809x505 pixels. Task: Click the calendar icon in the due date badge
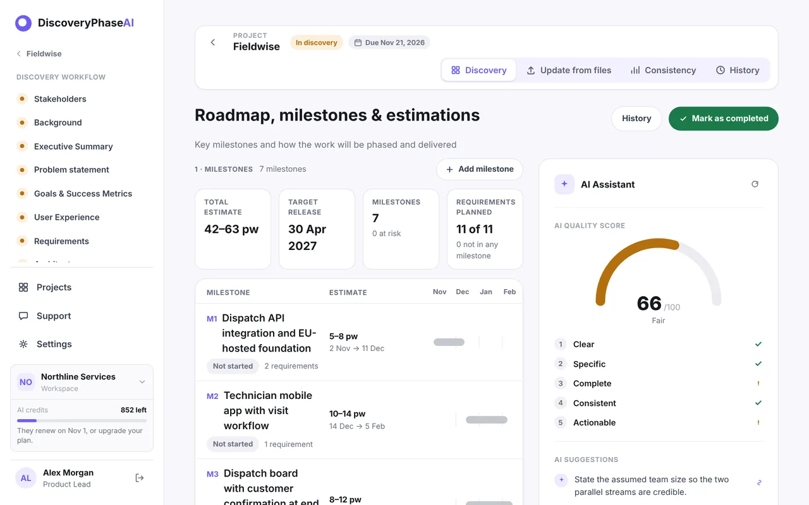[358, 43]
